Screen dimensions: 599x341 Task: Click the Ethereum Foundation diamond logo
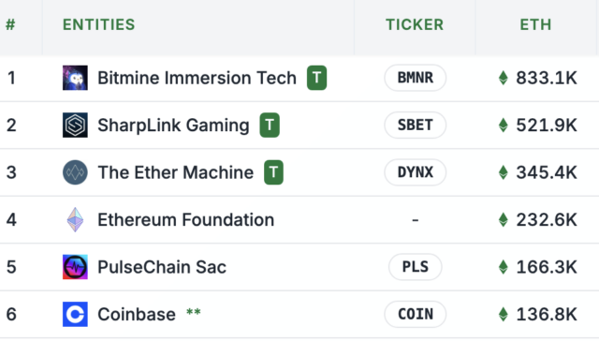point(75,220)
